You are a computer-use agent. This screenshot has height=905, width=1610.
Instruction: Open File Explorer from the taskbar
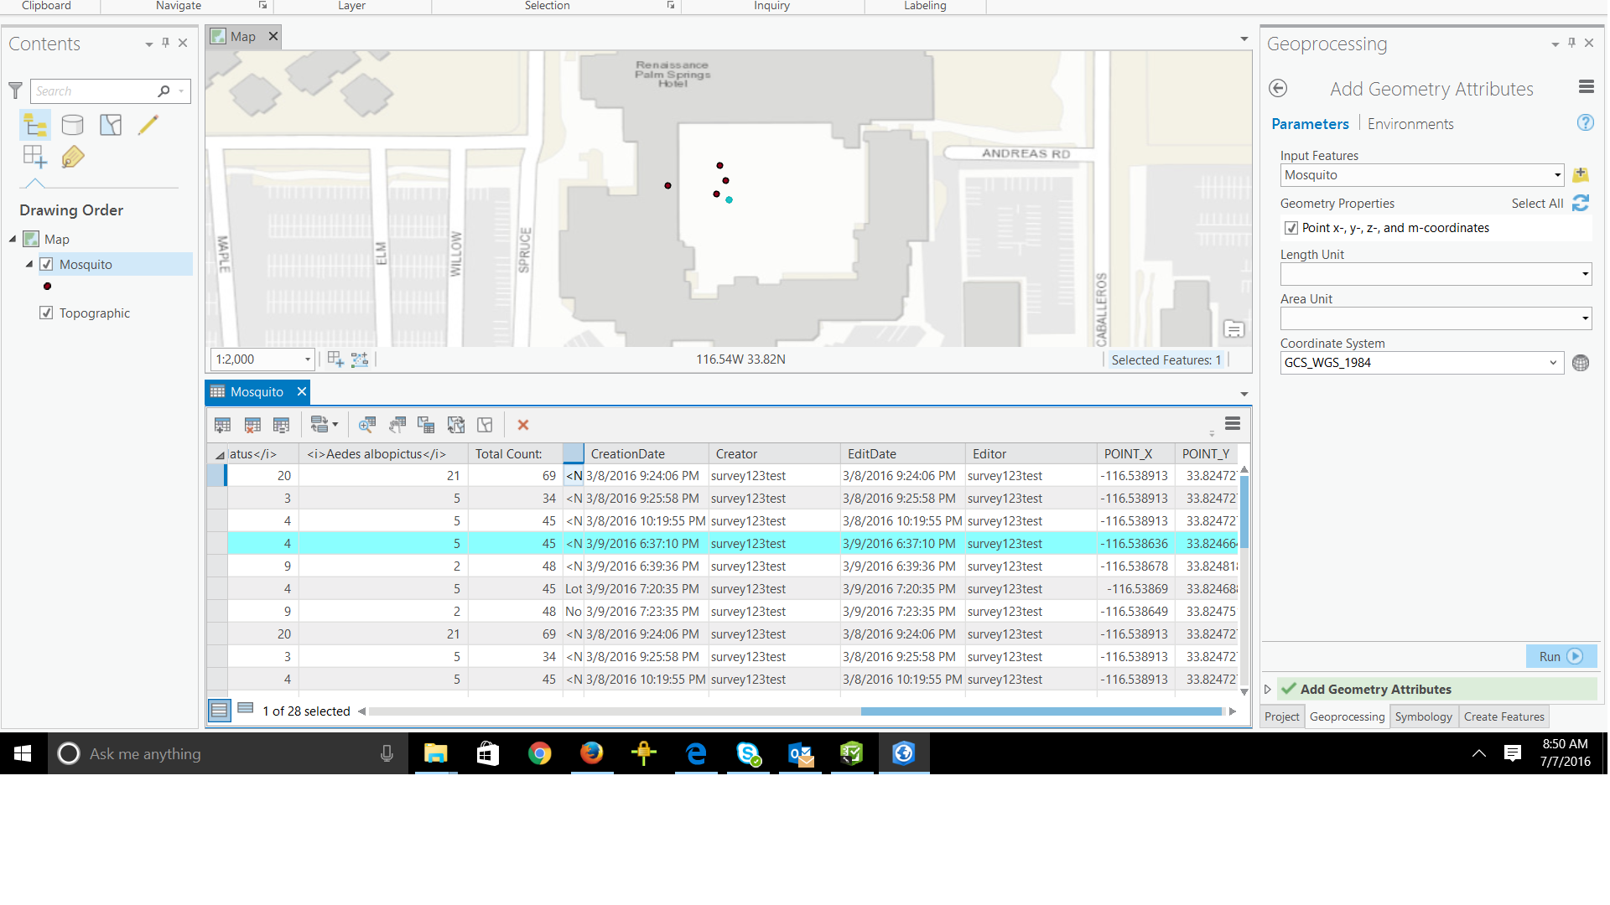[x=435, y=753]
